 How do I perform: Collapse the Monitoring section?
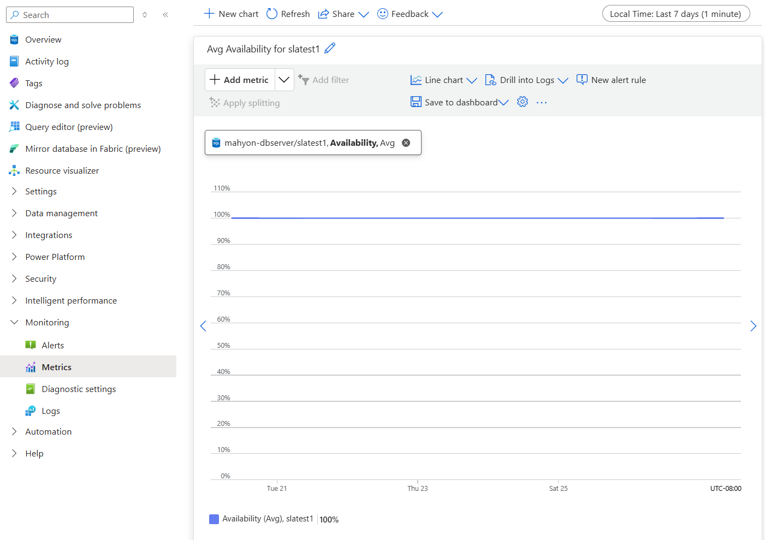click(x=14, y=322)
